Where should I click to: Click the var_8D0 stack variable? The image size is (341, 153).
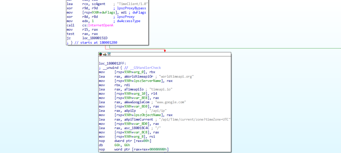point(140,124)
